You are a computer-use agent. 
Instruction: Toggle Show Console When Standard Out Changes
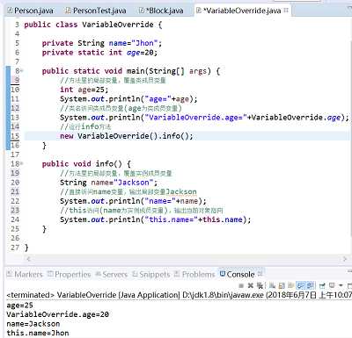click(300, 285)
